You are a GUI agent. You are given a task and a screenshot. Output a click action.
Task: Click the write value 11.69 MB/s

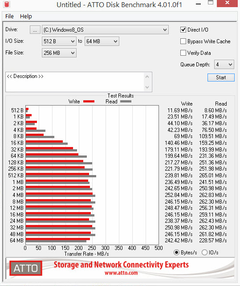pos(180,110)
